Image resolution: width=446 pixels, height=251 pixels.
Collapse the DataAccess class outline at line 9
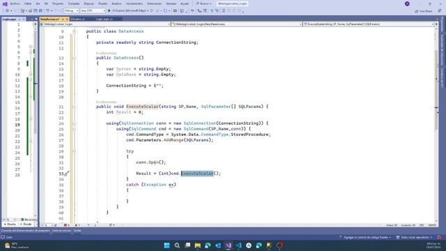(x=75, y=31)
